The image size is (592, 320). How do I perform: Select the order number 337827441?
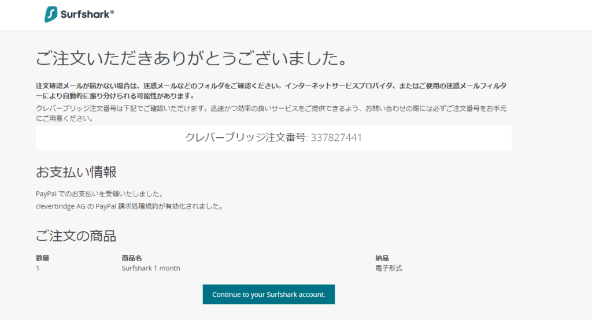(336, 137)
